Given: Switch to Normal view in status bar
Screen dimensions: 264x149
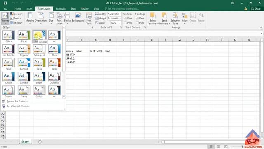Looking at the screenshot, I should click(x=211, y=147).
